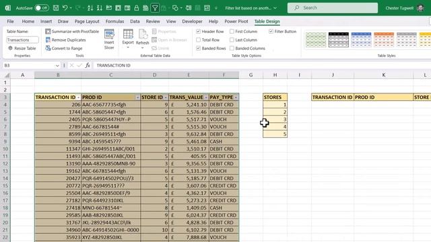
Task: Click Summarize with PivotTable label
Action: [x=75, y=32]
